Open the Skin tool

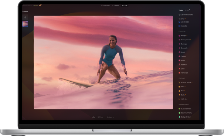[182, 91]
